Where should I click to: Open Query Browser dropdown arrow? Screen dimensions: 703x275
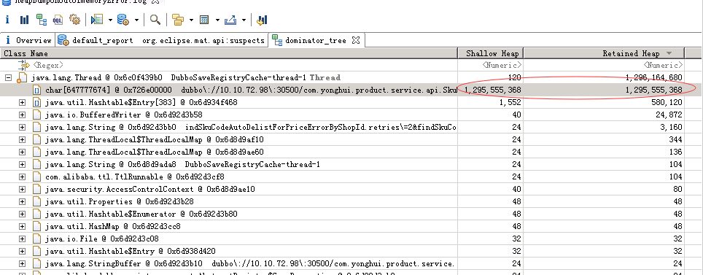[137, 20]
